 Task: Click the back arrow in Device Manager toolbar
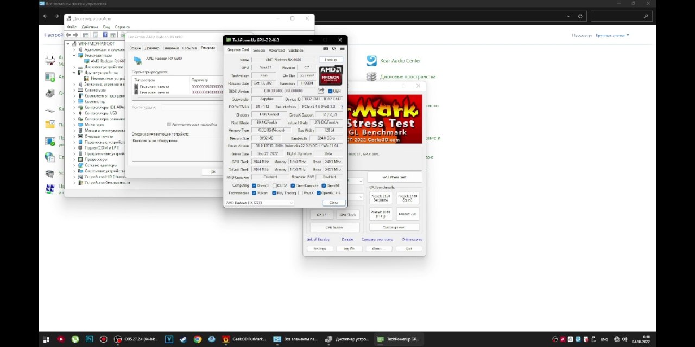[x=68, y=35]
